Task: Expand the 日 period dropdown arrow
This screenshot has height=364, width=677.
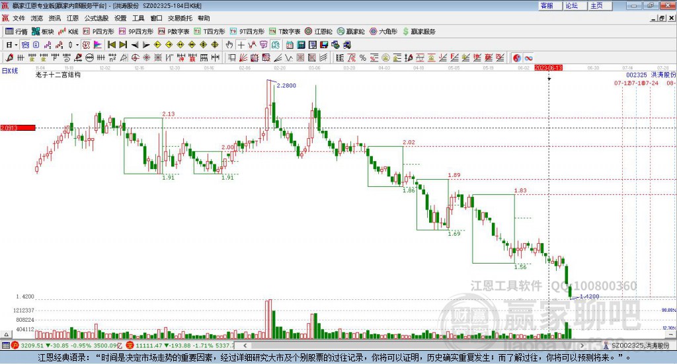Action: 17,45
